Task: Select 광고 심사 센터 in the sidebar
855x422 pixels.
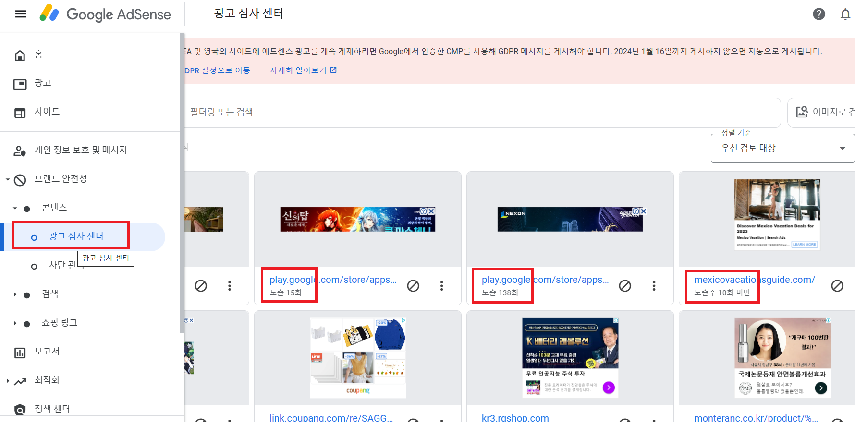Action: 76,236
